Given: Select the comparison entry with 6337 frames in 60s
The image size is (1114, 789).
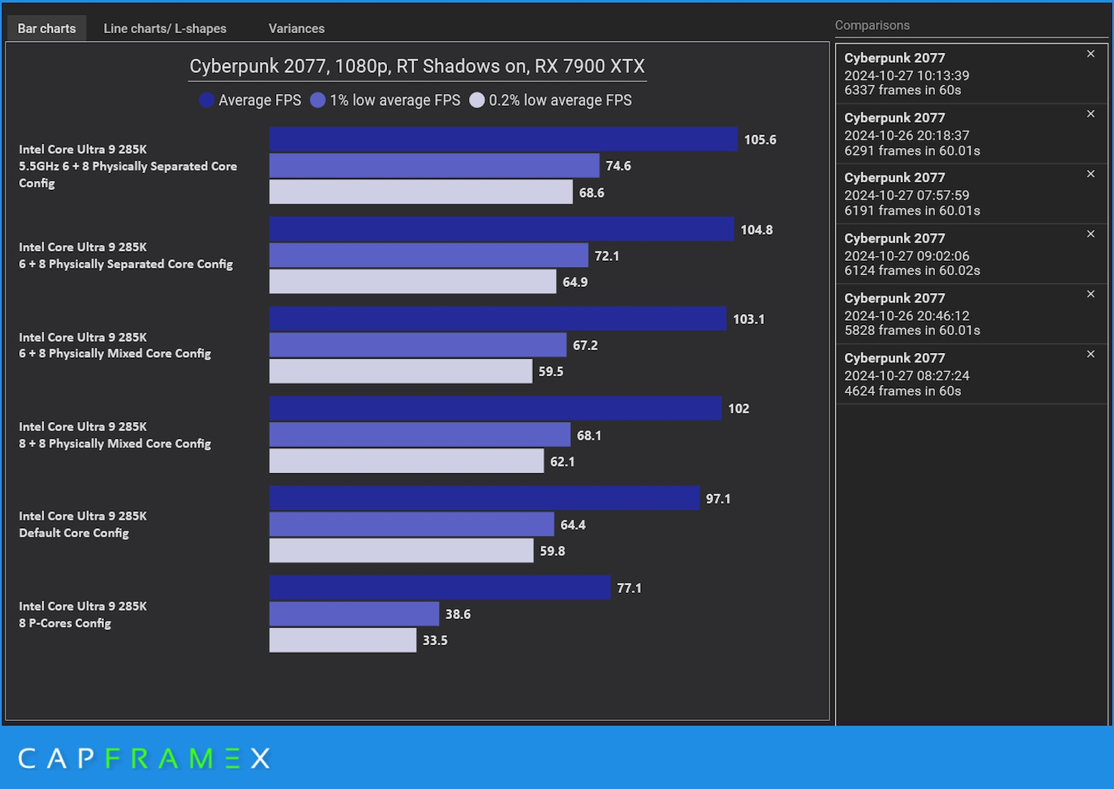Looking at the screenshot, I should pos(971,74).
